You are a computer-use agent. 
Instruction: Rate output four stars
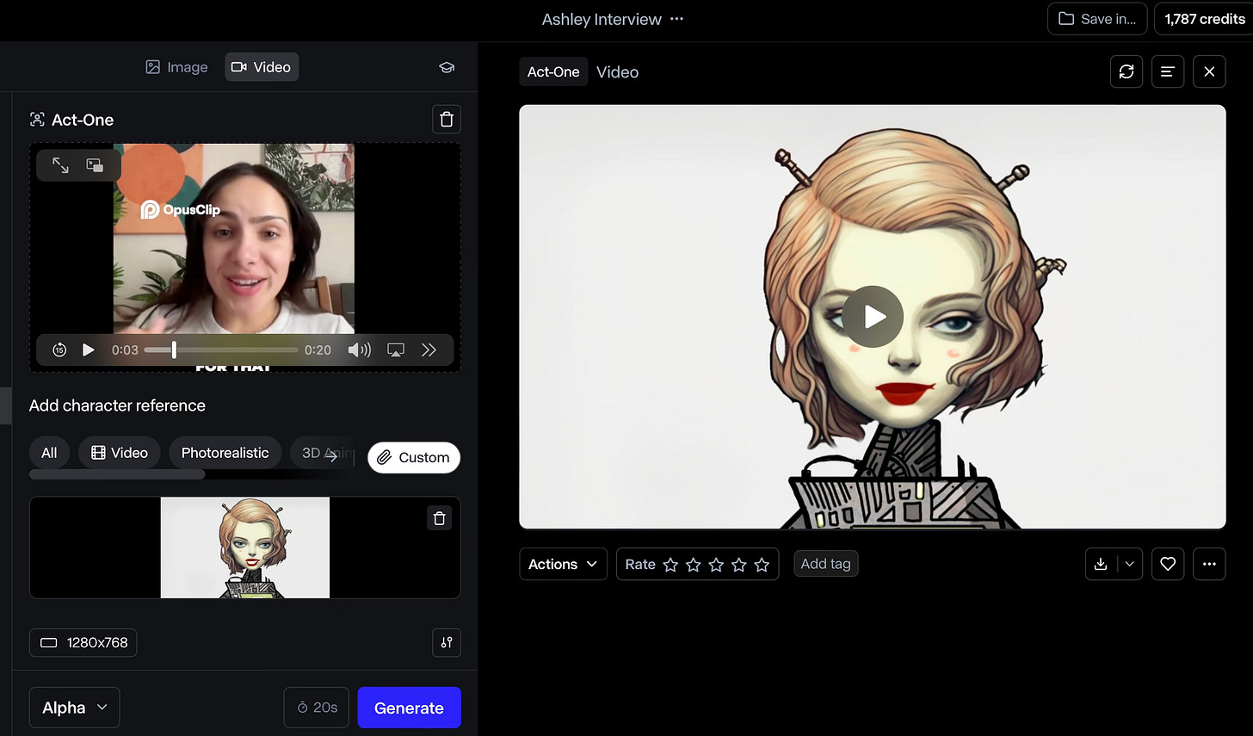click(x=739, y=565)
